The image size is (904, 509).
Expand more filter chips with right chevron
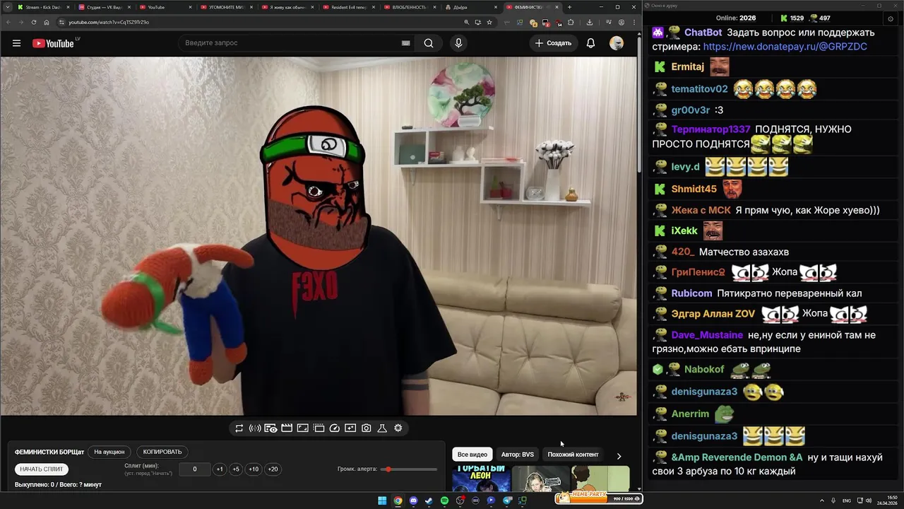coord(619,456)
